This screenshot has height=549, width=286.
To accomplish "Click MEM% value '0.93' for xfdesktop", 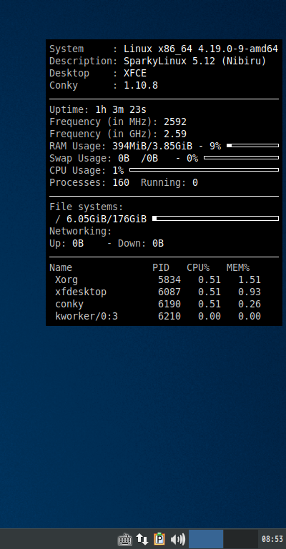I will coord(250,292).
